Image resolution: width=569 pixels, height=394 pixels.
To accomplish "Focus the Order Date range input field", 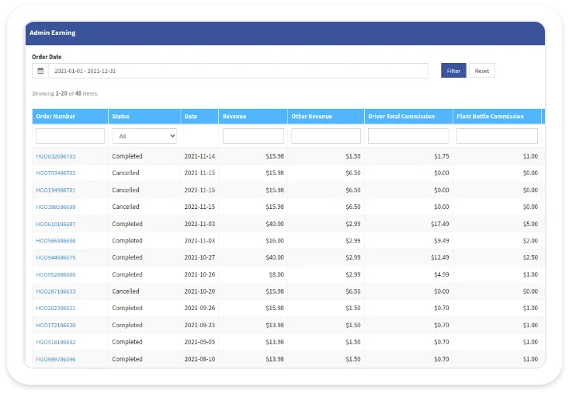I will click(238, 71).
